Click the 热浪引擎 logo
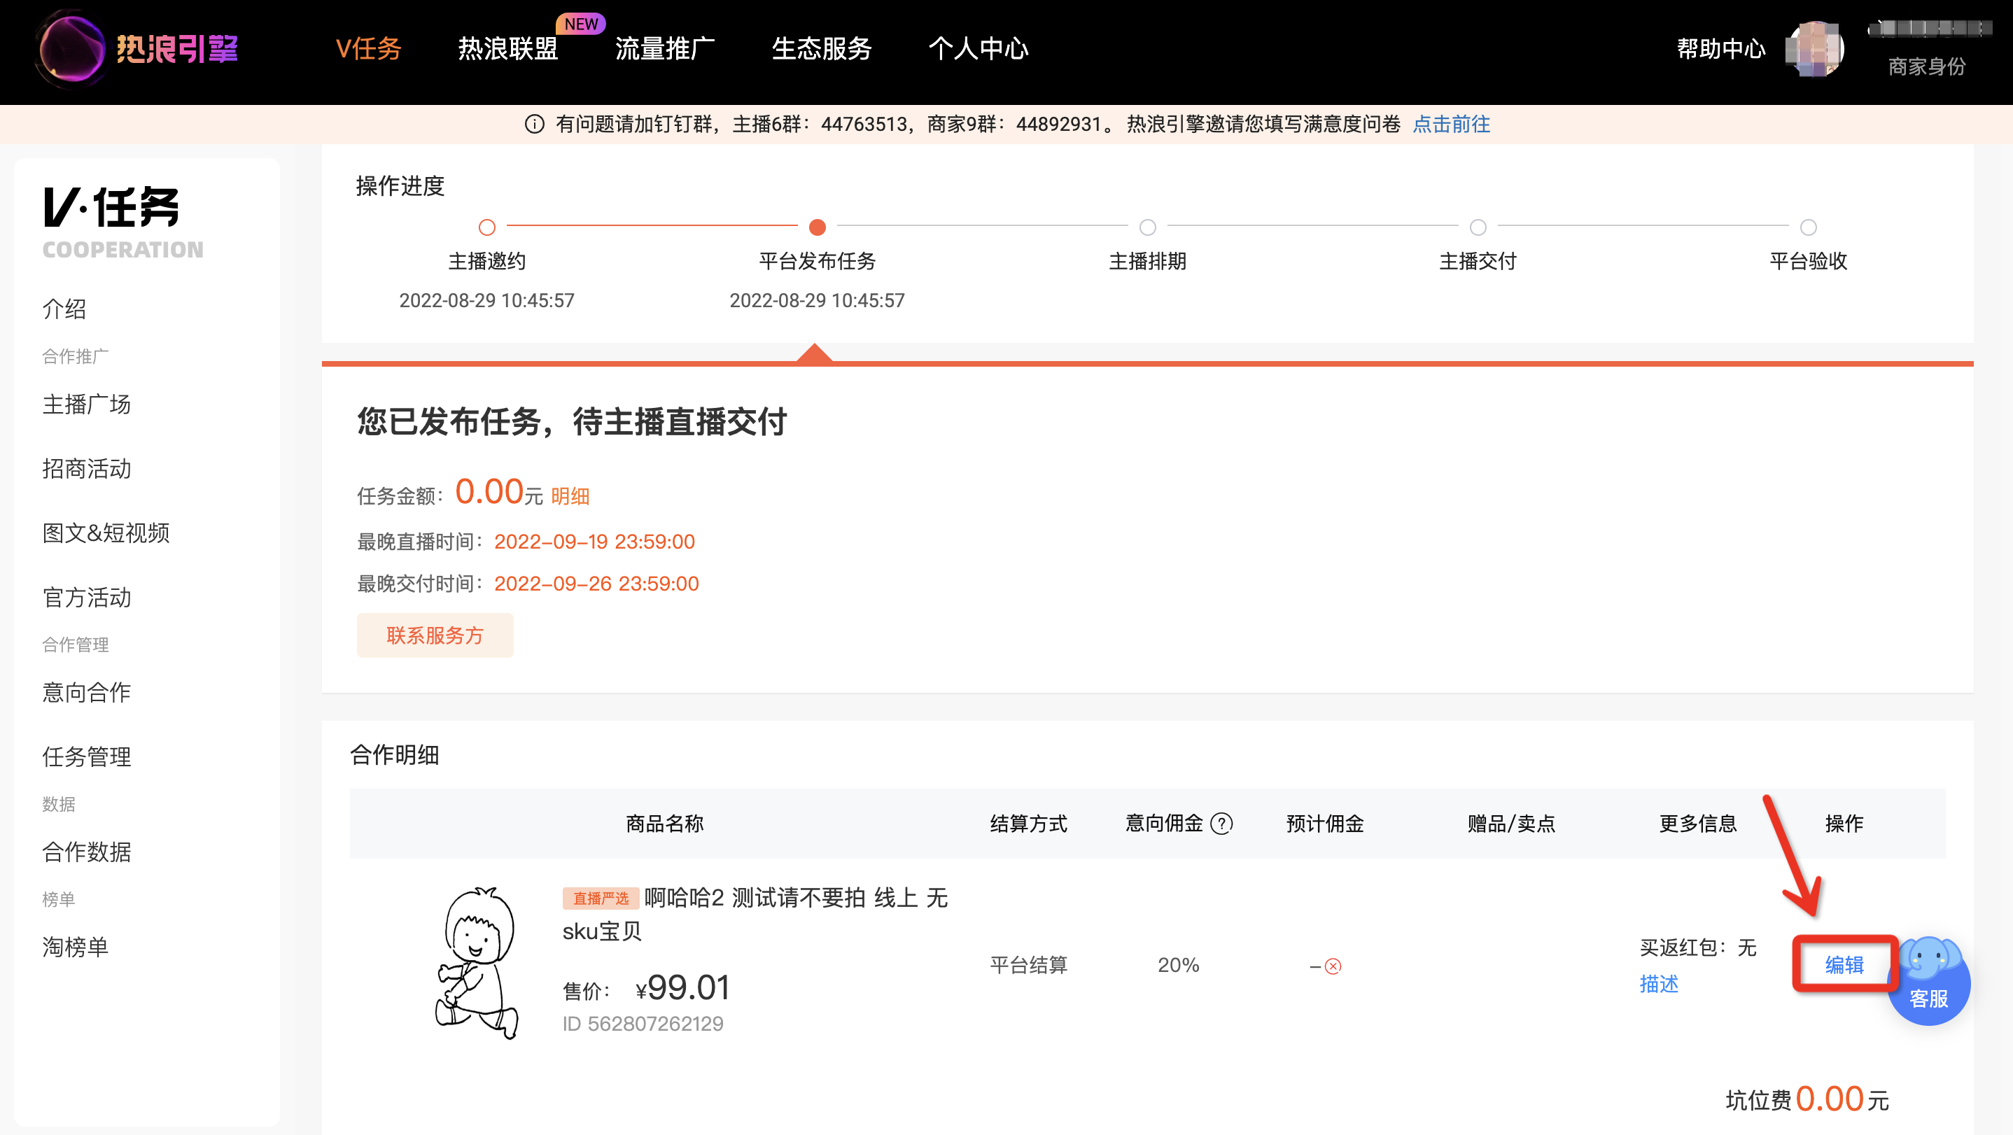 [137, 48]
